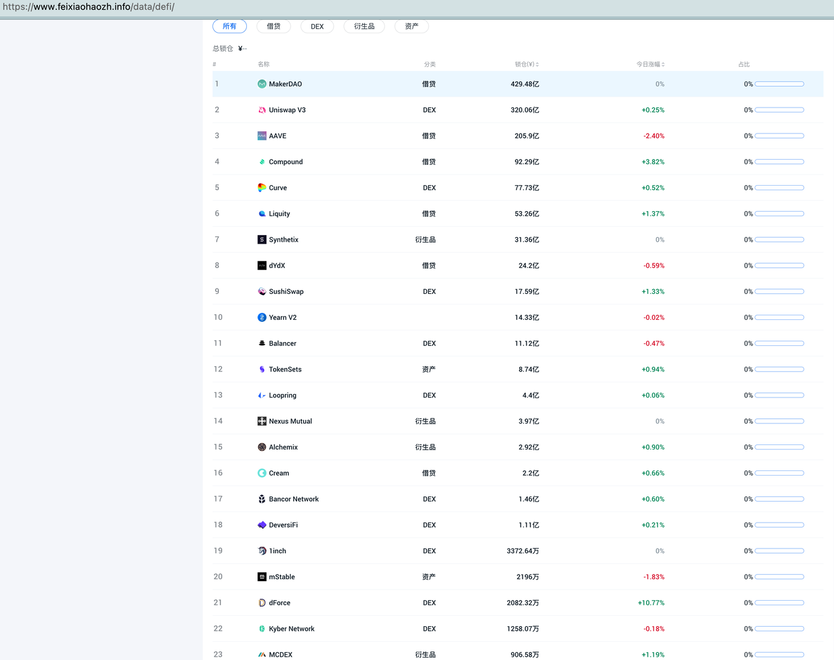The height and width of the screenshot is (660, 834).
Task: Open the Bancor Network project link
Action: 294,499
